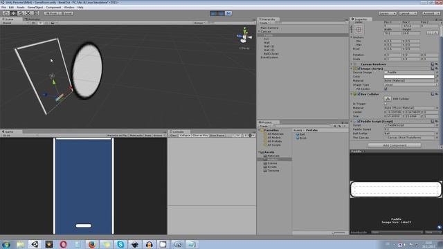
Task: Collapse the Favorites tree in Project
Action: (259, 131)
